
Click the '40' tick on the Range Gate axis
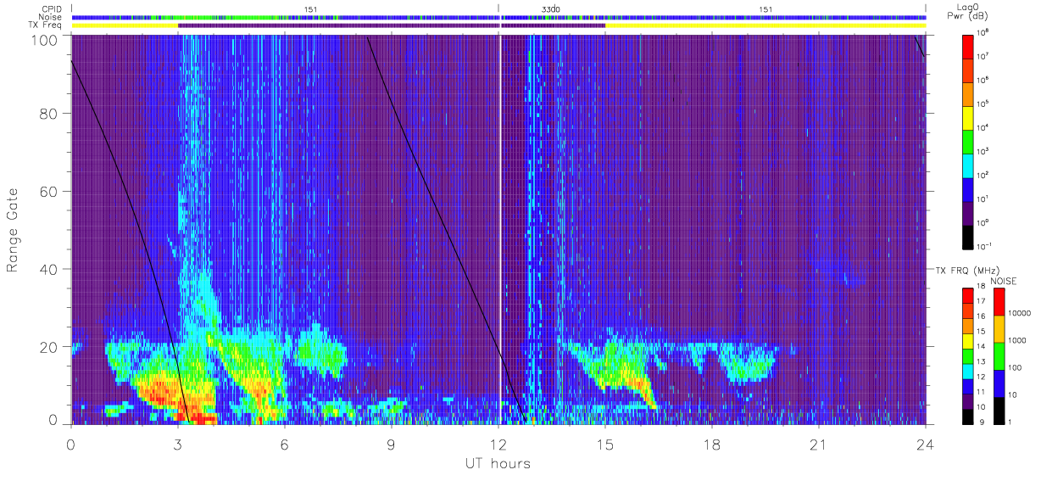[x=47, y=269]
